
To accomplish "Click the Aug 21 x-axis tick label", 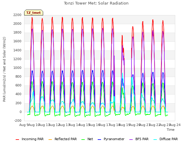I will 145,125.
